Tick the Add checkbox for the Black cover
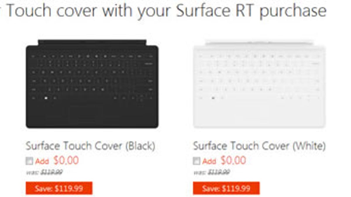Viewport: 351px width, 197px height. pyautogui.click(x=30, y=161)
